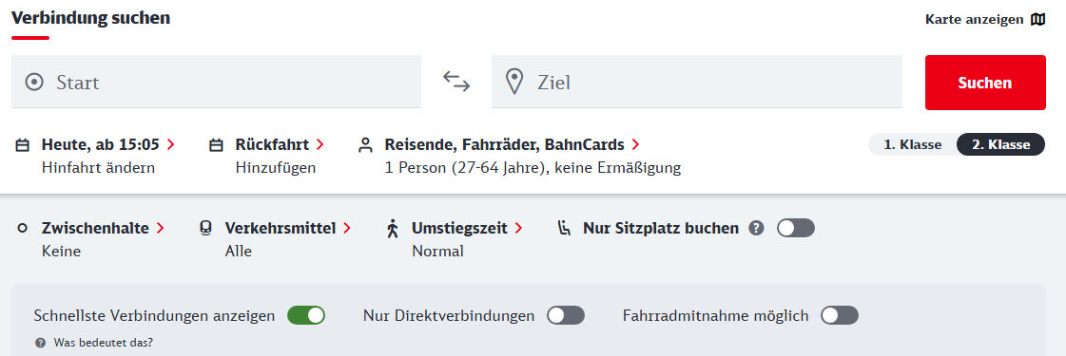The width and height of the screenshot is (1066, 356).
Task: Click the walking person icon by Umstiegszeit
Action: pyautogui.click(x=392, y=229)
